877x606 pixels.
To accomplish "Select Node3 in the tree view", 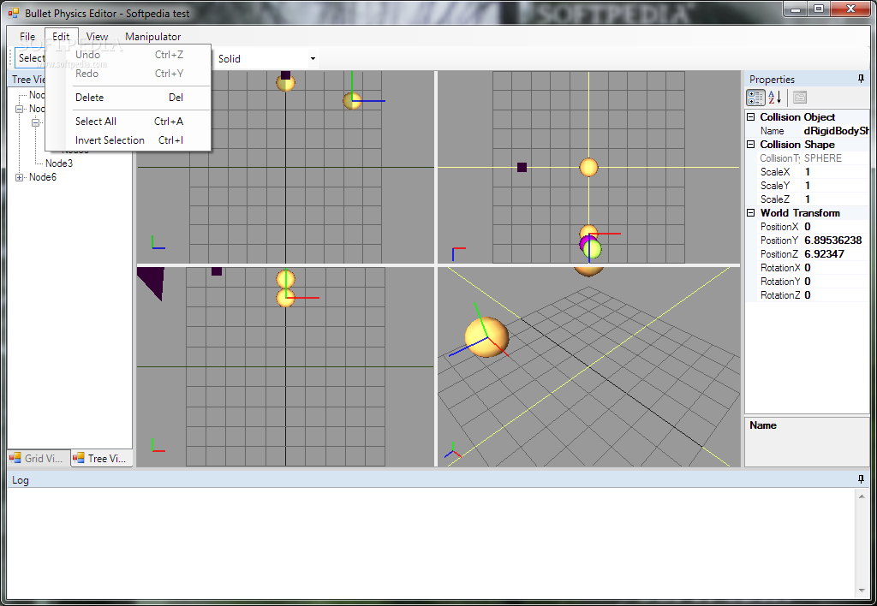I will click(x=59, y=163).
